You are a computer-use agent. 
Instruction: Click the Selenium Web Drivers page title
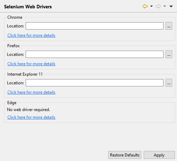pos(28,7)
